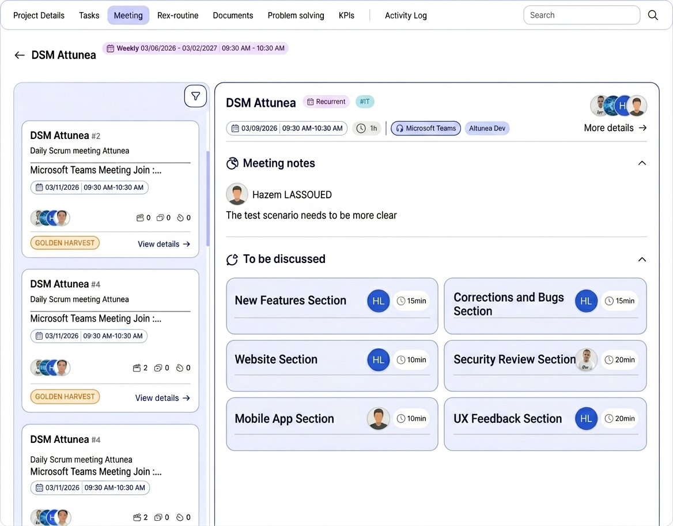The height and width of the screenshot is (526, 673).
Task: Open the KPIs tab
Action: tap(346, 16)
